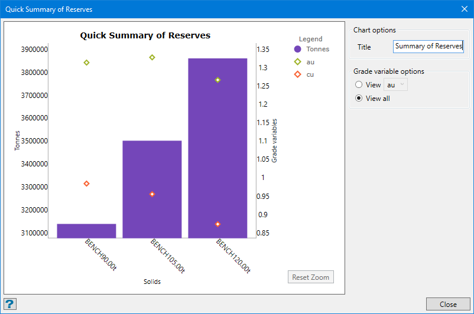This screenshot has height=314, width=474.
Task: Click the au marker above BENCH90.00t
Action: pyautogui.click(x=86, y=63)
